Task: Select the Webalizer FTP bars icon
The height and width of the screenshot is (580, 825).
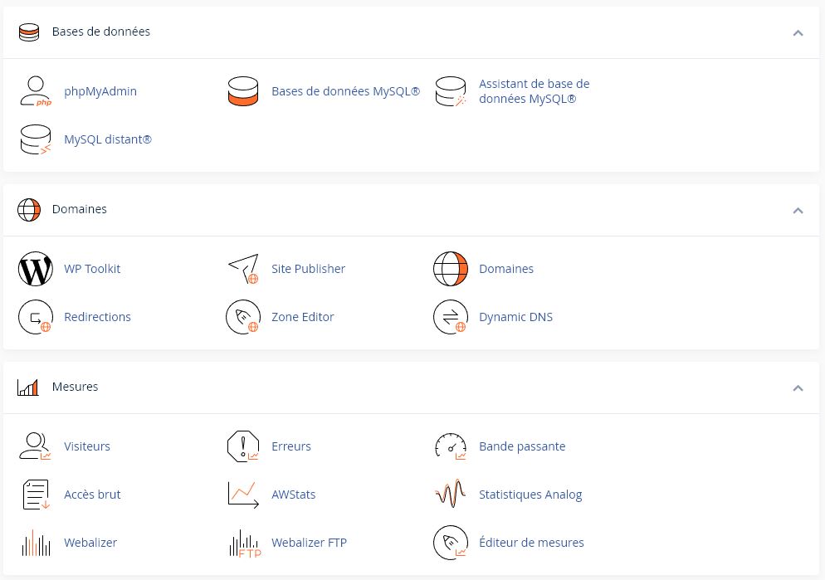Action: pos(245,543)
